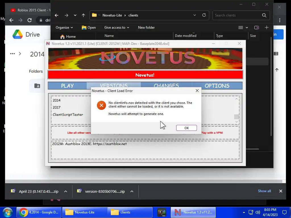Switch Drive to list layout
291x218 pixels.
[276, 54]
